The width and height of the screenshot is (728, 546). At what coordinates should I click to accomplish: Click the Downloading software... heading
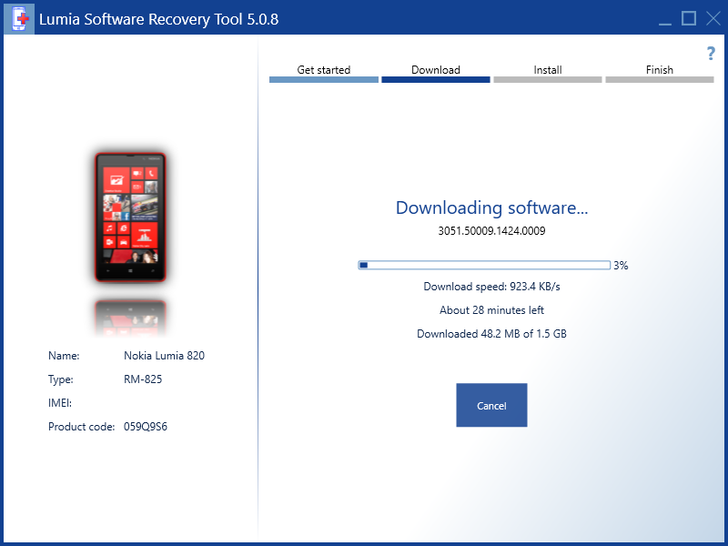[491, 207]
